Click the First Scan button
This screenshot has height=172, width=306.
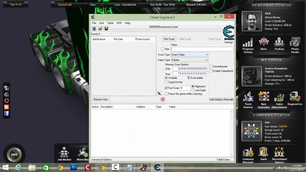(x=169, y=39)
